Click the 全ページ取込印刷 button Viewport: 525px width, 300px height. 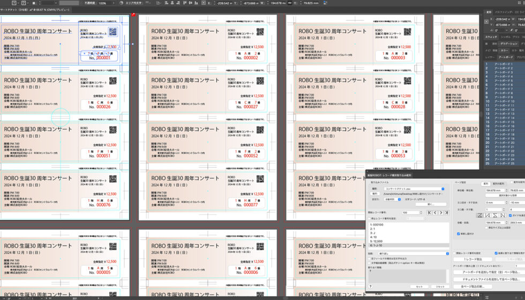[x=472, y=286]
